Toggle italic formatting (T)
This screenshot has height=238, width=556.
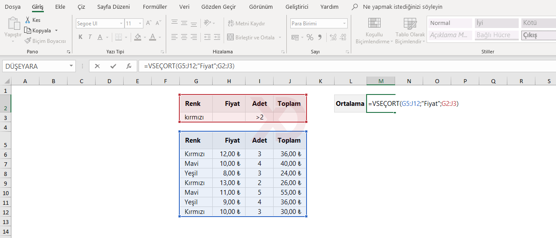(90, 37)
